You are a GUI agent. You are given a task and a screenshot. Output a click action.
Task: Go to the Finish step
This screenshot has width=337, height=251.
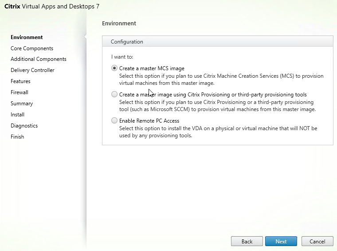(x=17, y=137)
